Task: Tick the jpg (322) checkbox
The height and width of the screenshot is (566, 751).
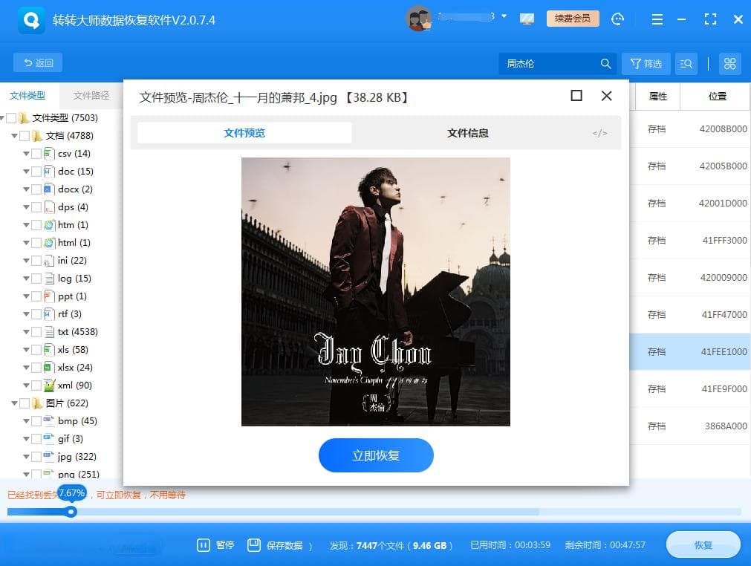Action: coord(36,457)
